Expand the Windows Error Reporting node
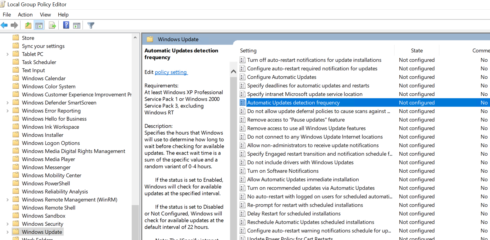Viewport: 490px width, 240px height. [x=7, y=111]
